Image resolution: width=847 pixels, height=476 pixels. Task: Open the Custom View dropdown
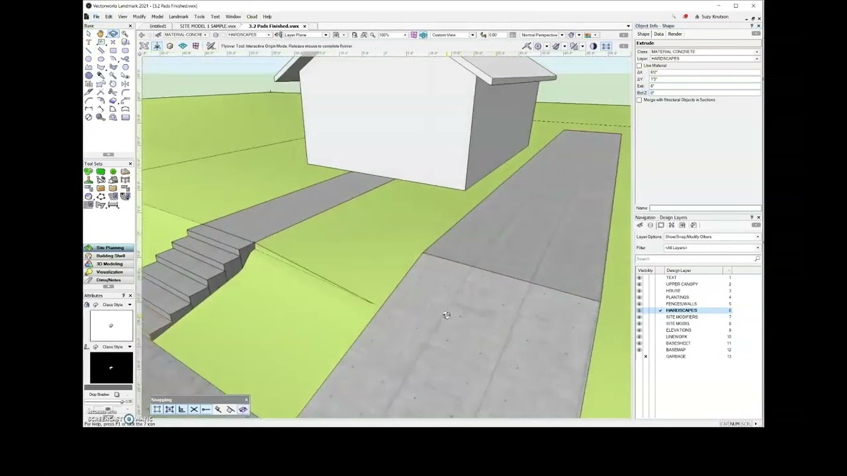(453, 35)
